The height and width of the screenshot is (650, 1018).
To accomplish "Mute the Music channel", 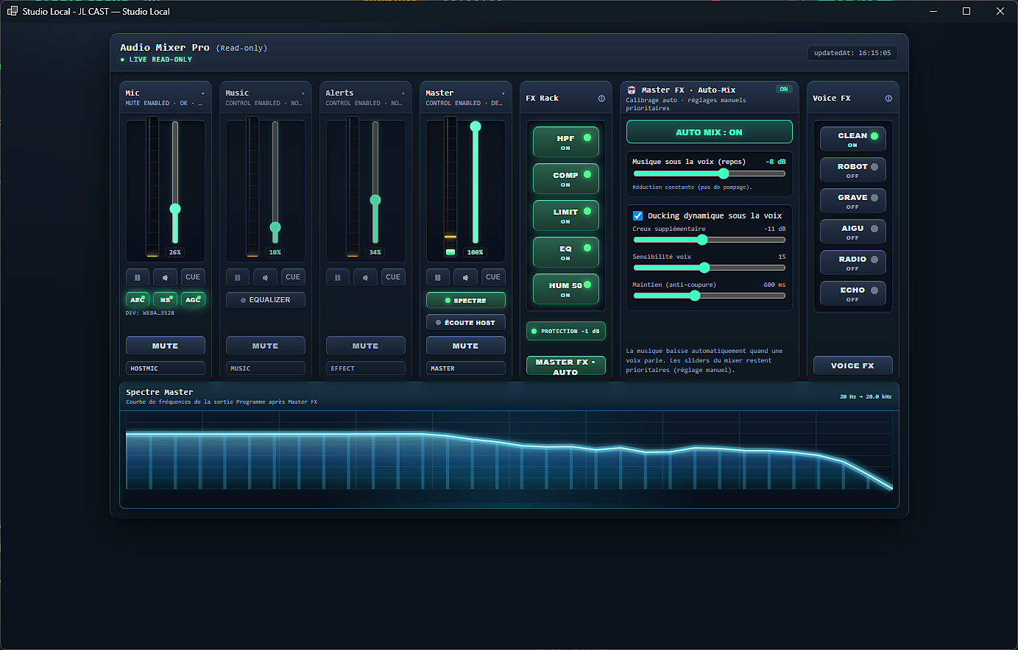I will (266, 346).
